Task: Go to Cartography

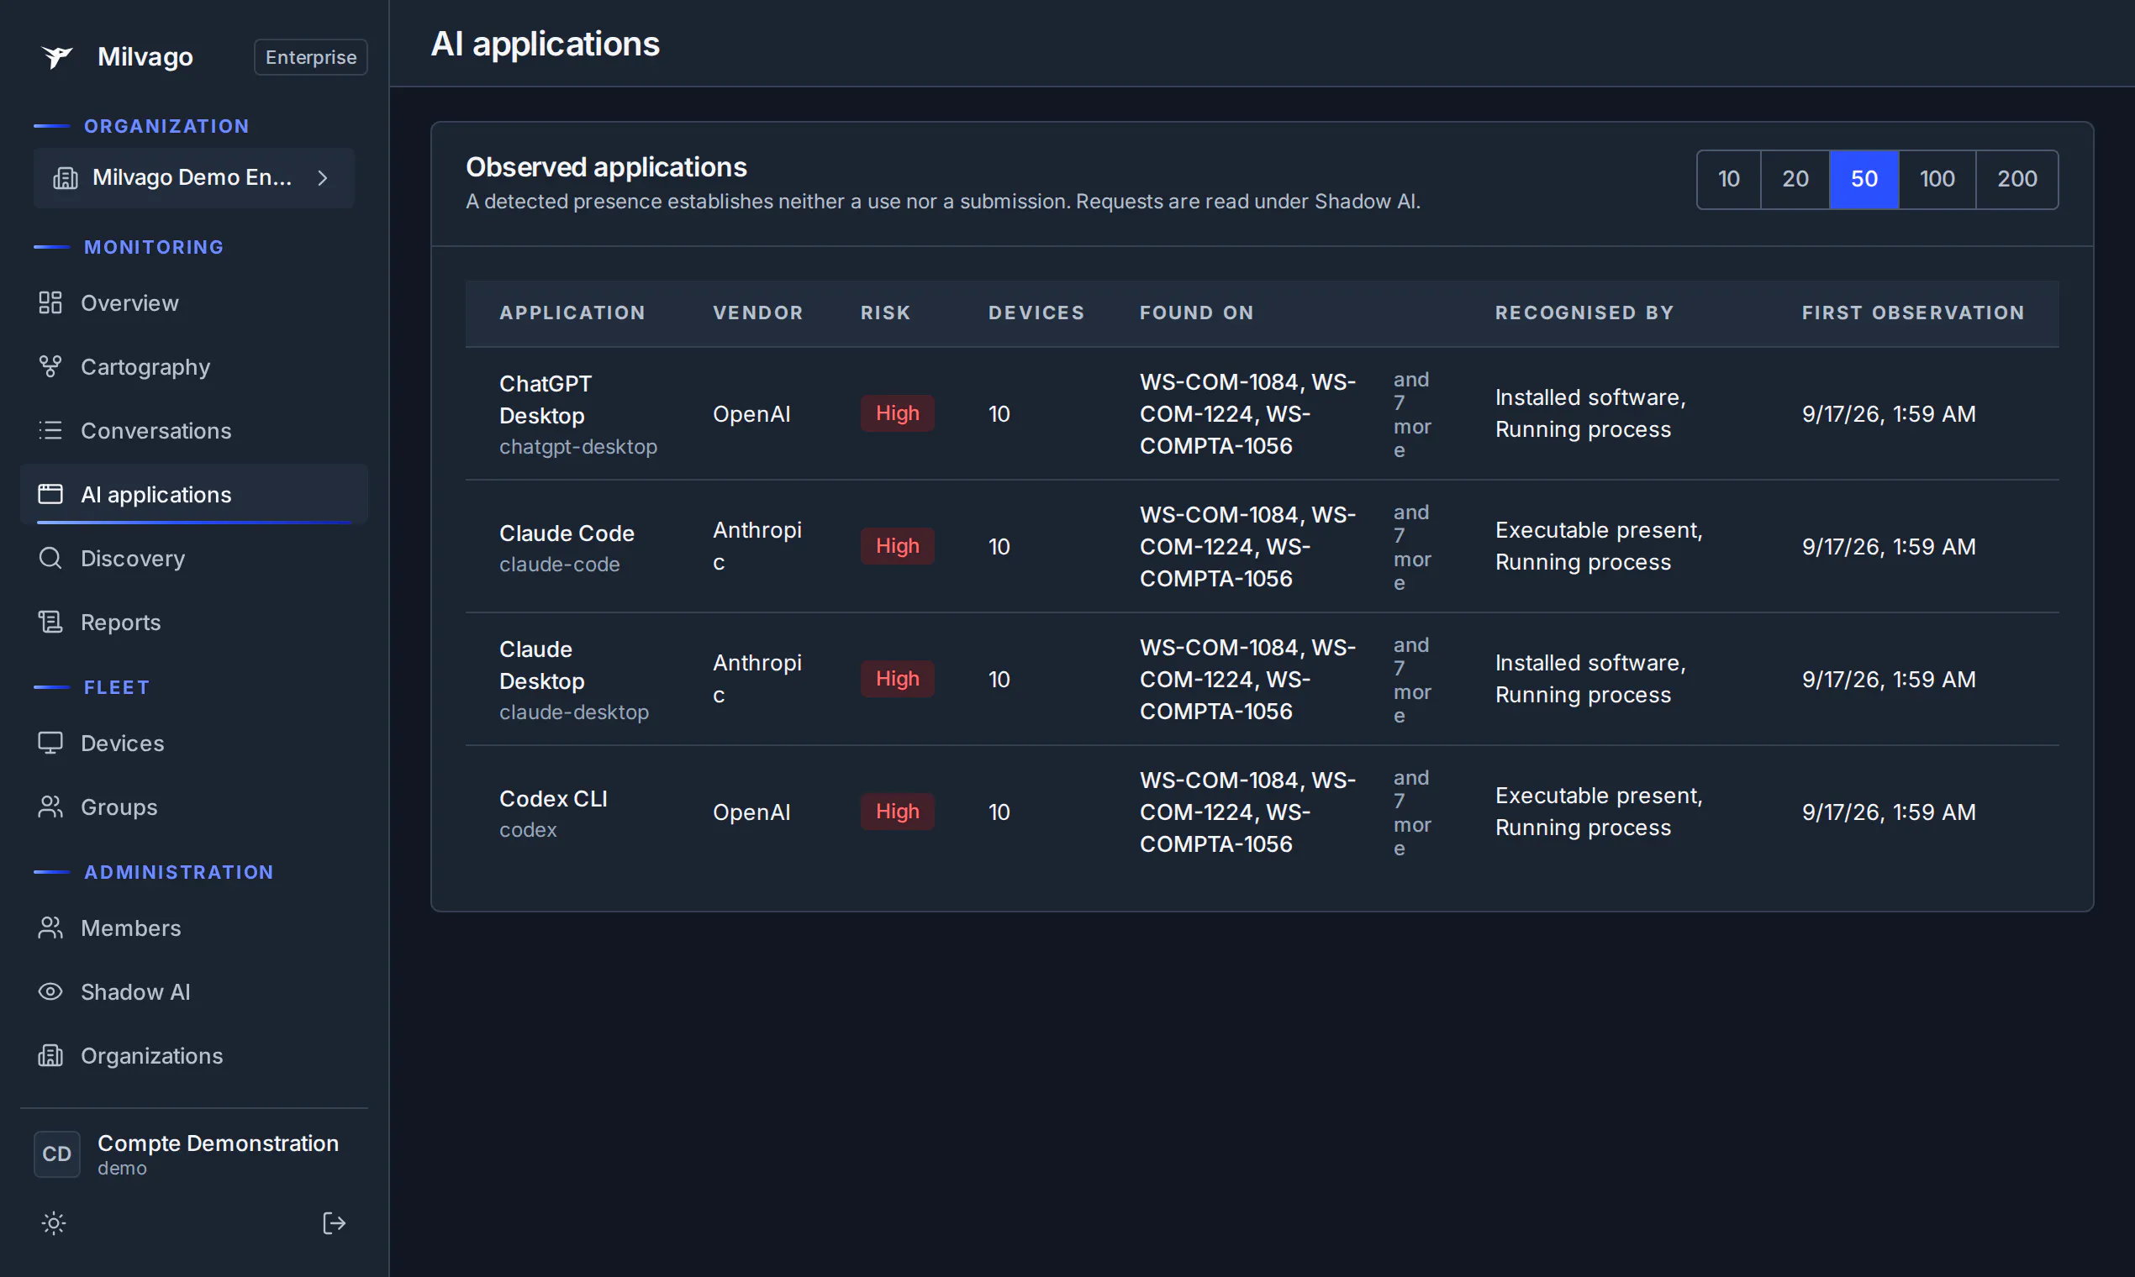Action: click(x=193, y=366)
